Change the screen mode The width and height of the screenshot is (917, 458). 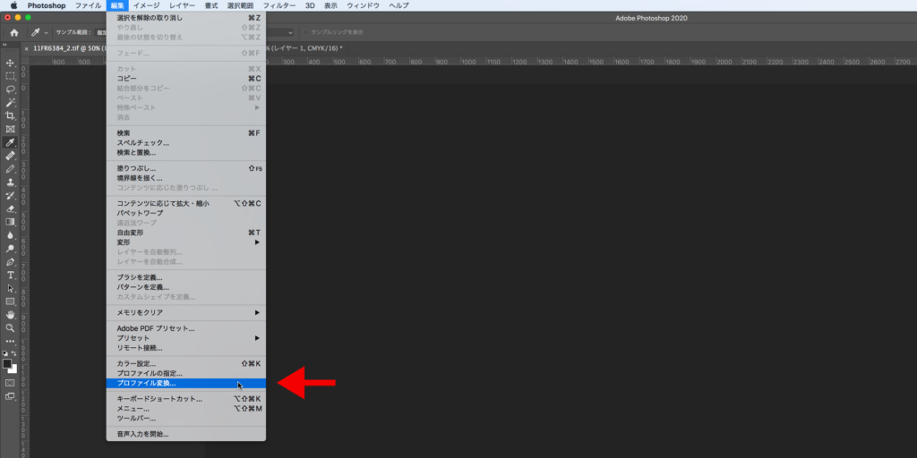(10, 396)
